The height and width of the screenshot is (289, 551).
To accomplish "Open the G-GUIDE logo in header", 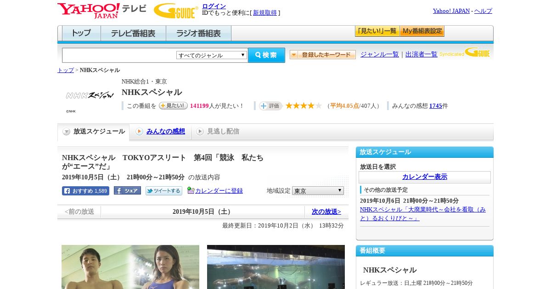I will 176,11.
